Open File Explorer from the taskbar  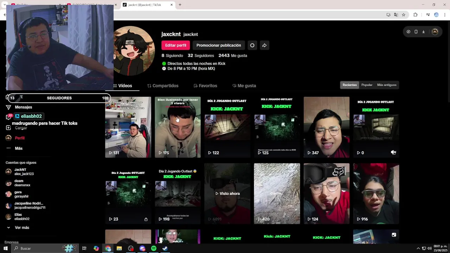119,248
